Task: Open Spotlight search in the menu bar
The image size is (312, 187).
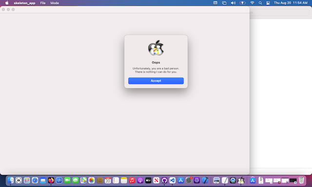Action: pos(260,3)
